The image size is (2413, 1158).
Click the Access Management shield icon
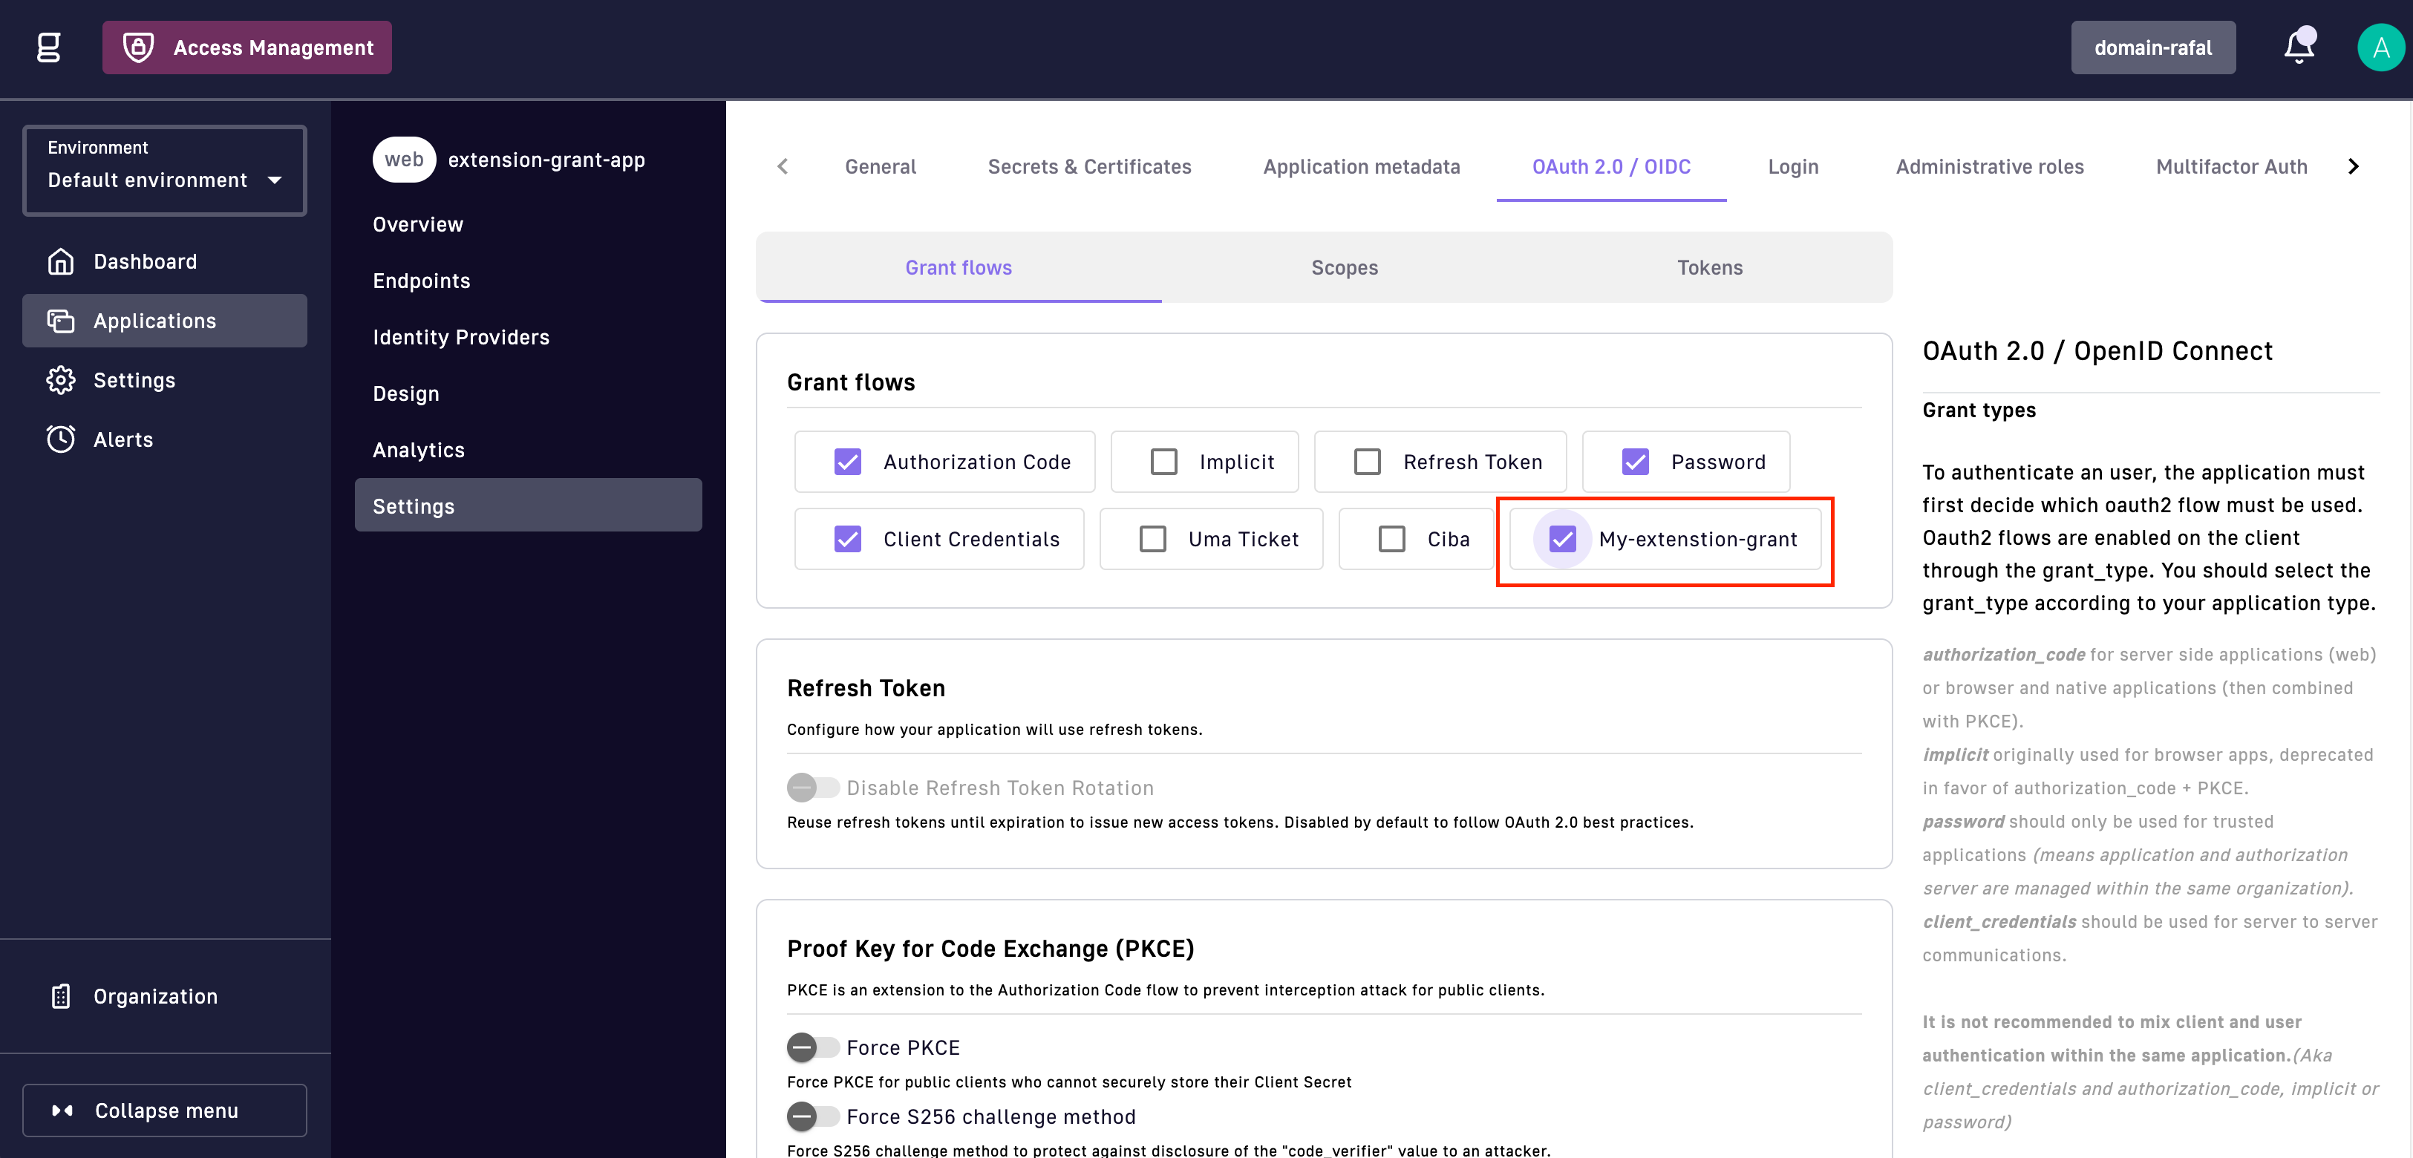tap(139, 47)
